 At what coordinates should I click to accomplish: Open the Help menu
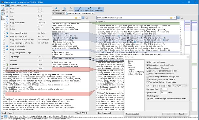pyautogui.click(x=25, y=6)
